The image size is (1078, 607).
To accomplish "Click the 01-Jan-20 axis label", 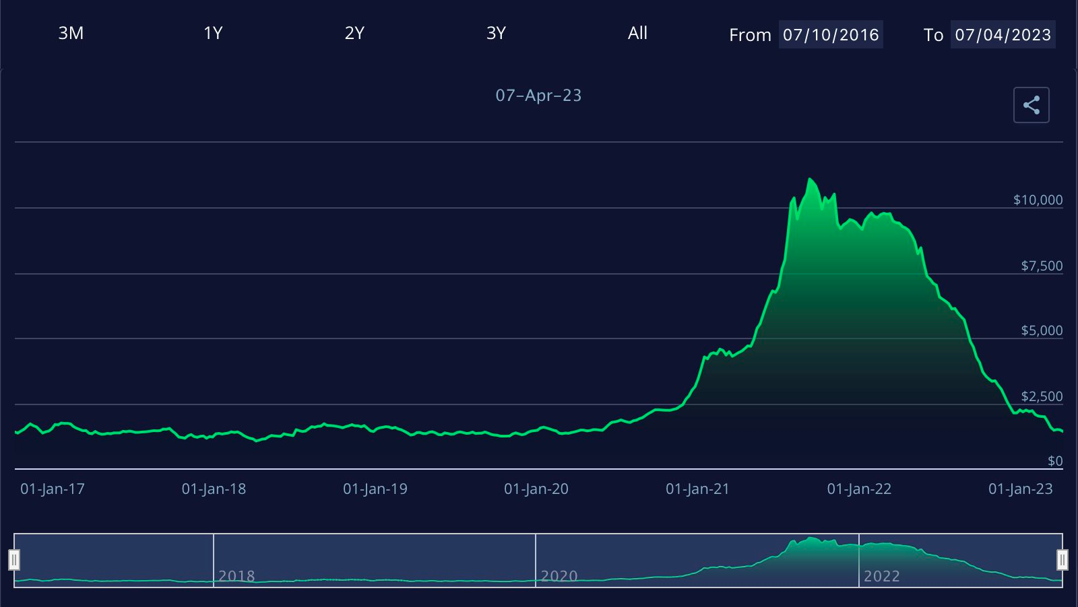I will click(x=536, y=489).
